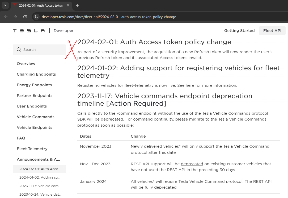
Task: Select 2023-11-17: Vehicle com... sidebar subitem
Action: tap(40, 186)
